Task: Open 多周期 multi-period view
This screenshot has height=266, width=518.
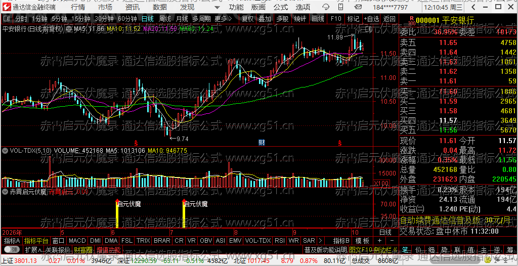Action: pos(201,19)
